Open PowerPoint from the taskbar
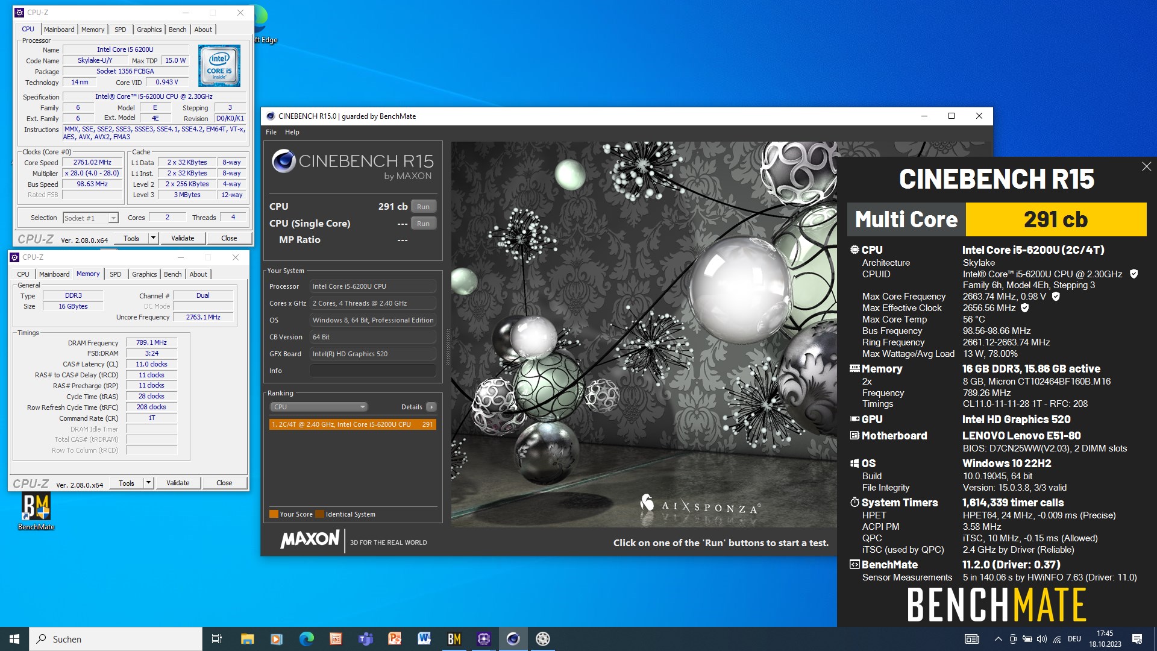This screenshot has height=651, width=1157. pyautogui.click(x=395, y=639)
